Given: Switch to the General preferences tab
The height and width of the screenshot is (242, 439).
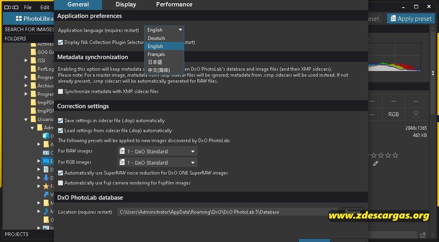Looking at the screenshot, I should point(78,4).
